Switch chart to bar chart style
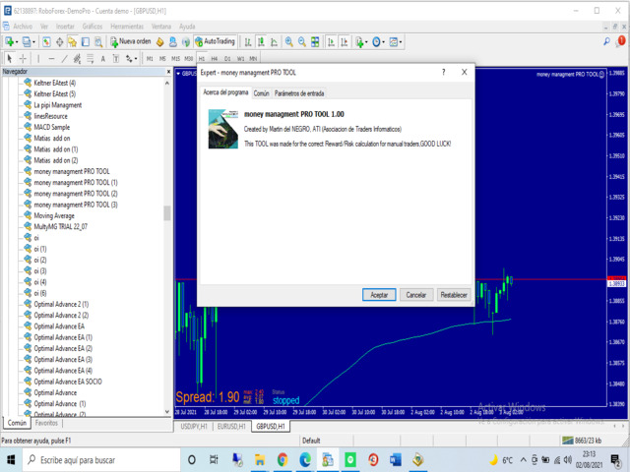The height and width of the screenshot is (472, 630). coord(248,41)
